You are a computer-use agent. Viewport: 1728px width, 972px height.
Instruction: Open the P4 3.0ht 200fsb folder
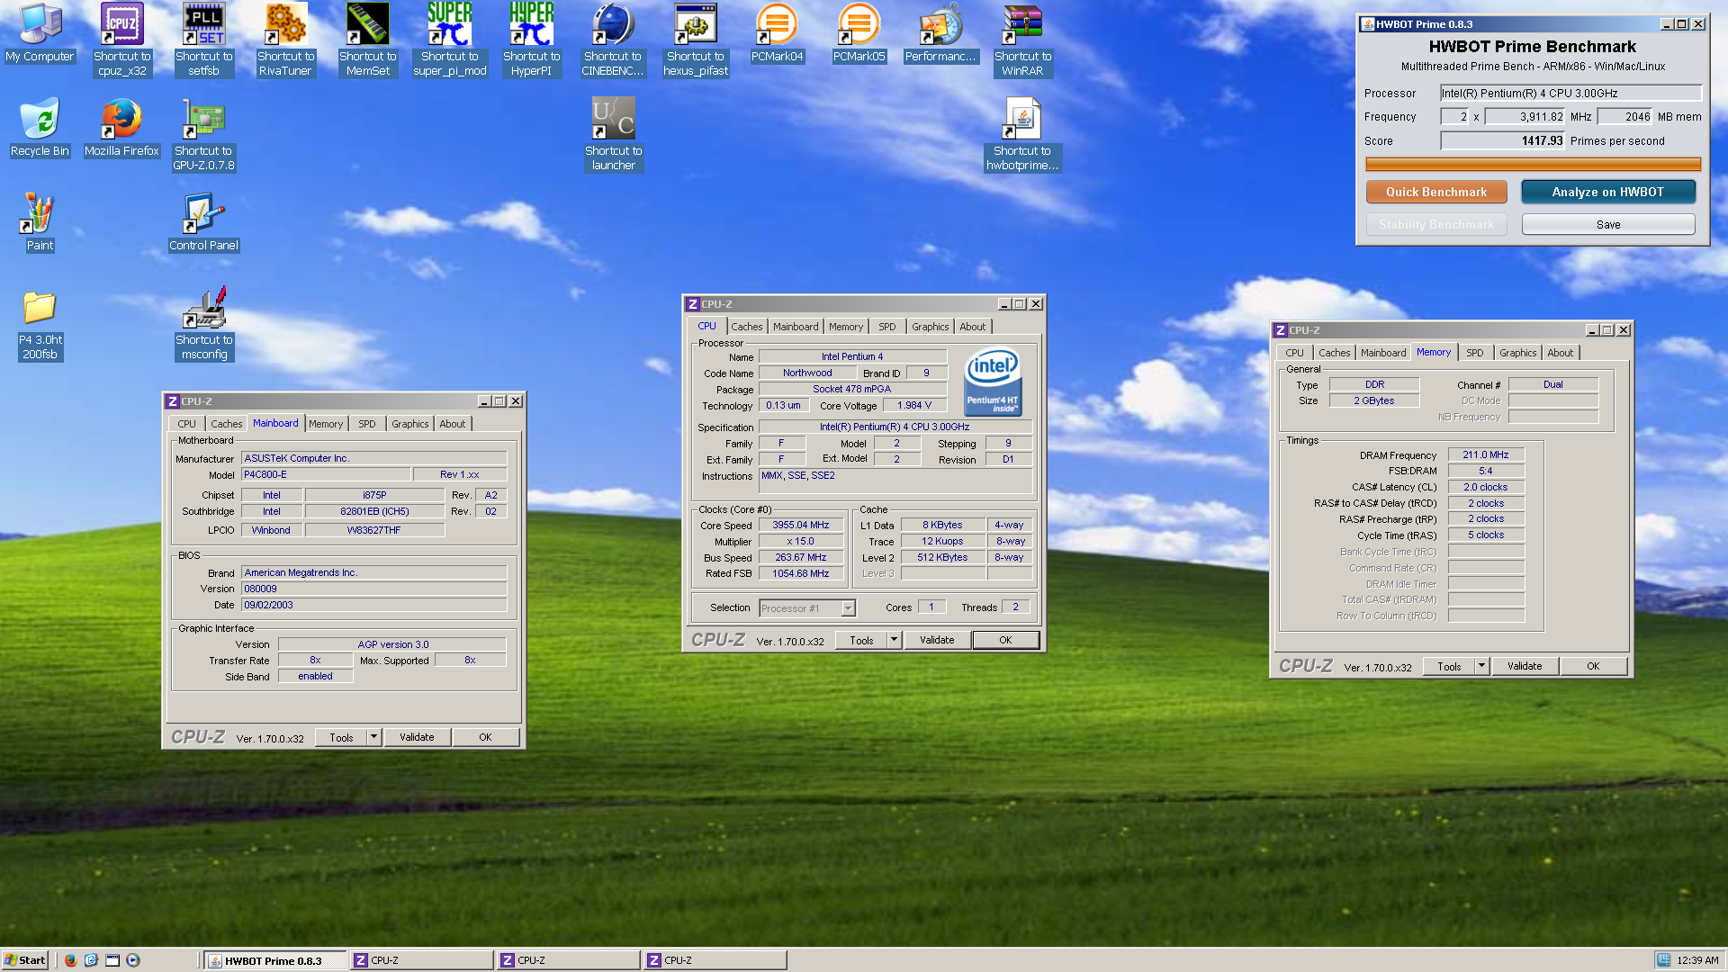click(x=40, y=326)
